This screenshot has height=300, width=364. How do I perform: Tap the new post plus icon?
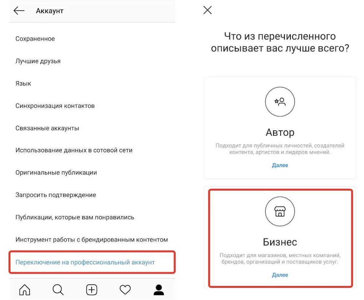91,290
